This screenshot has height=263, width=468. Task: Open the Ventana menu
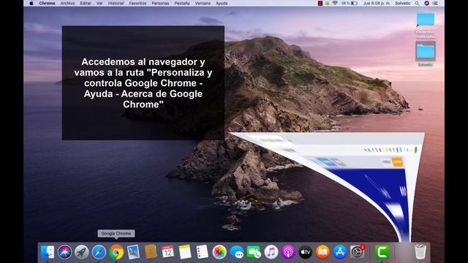[x=203, y=3]
